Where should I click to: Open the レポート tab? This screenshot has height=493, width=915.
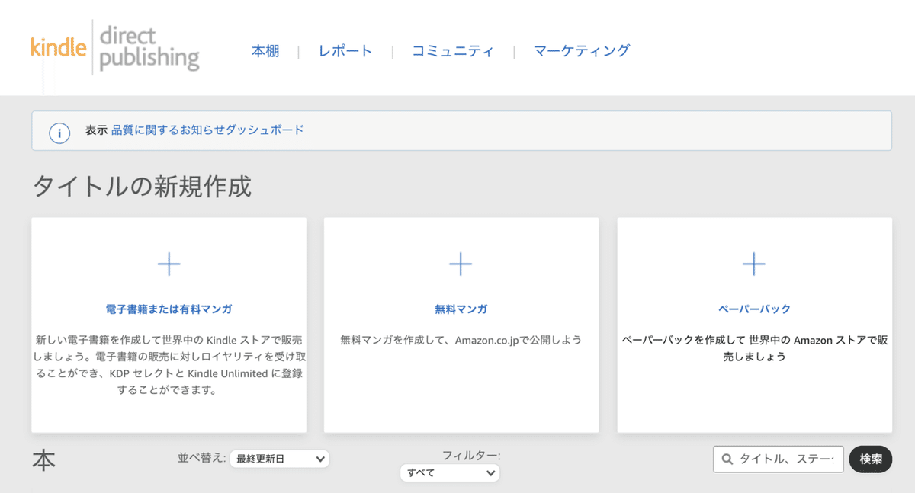click(x=345, y=51)
